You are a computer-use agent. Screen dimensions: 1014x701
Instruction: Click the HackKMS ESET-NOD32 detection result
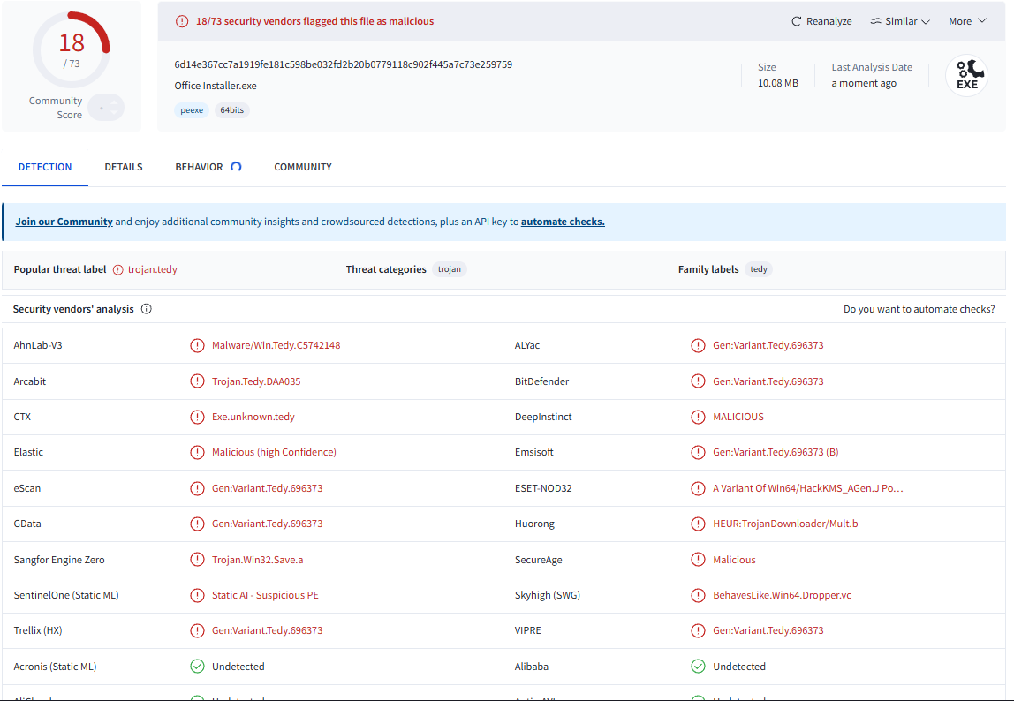(807, 488)
